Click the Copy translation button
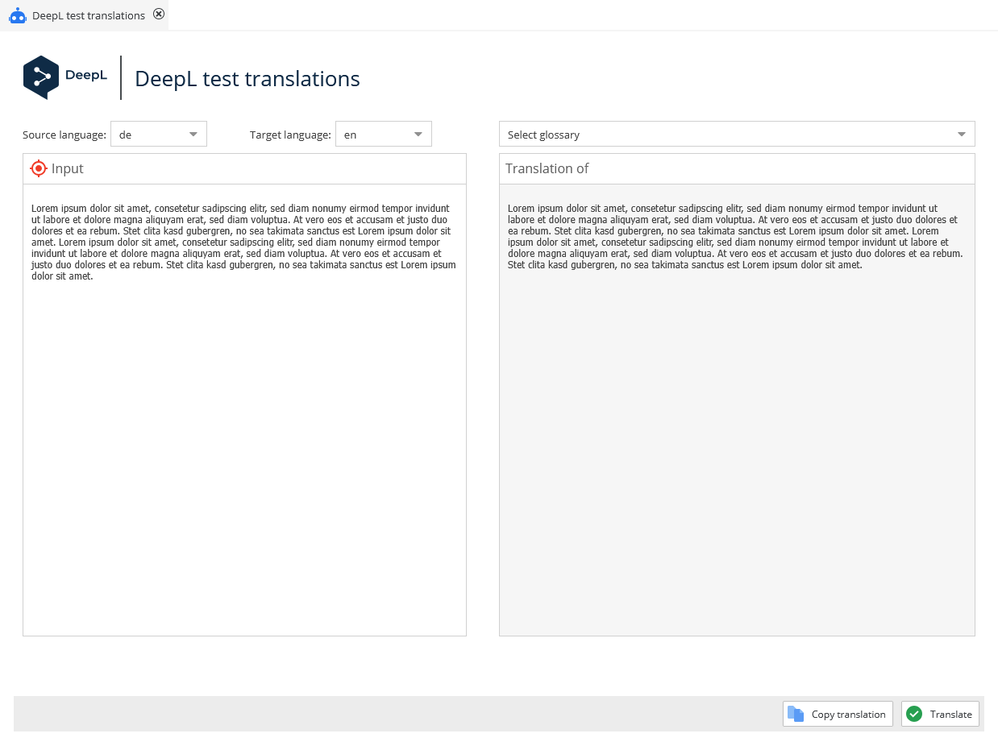This screenshot has width=998, height=746. tap(838, 714)
